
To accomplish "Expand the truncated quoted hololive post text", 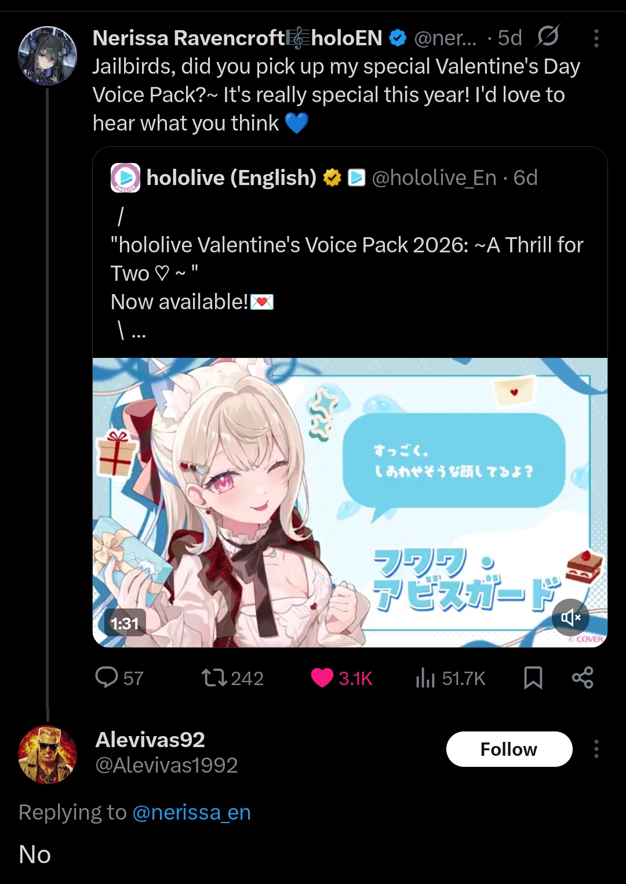I will tap(138, 332).
